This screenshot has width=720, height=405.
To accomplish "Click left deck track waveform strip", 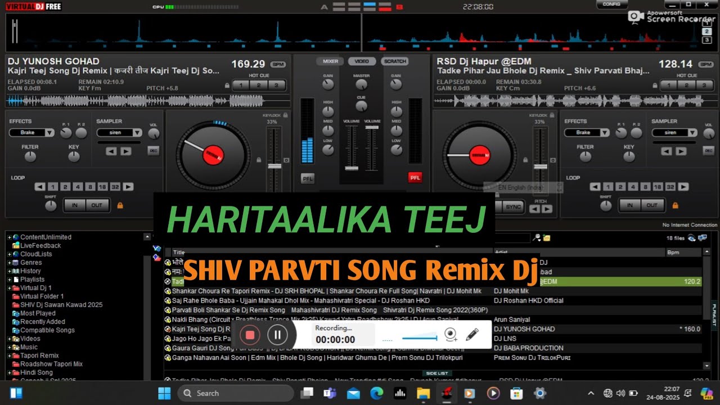I will tap(148, 100).
